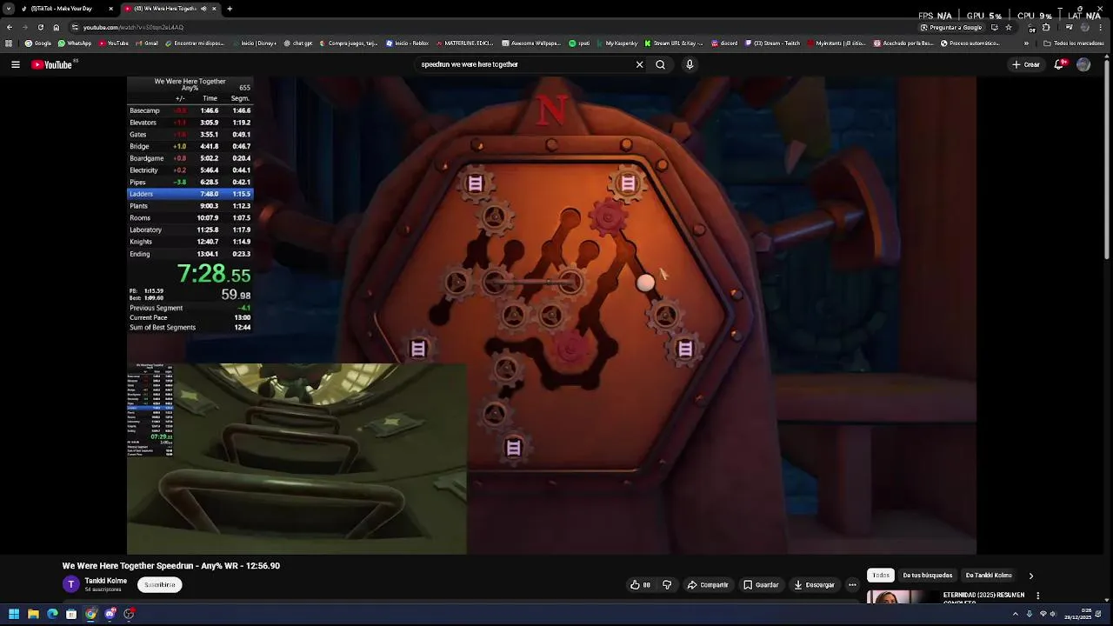The height and width of the screenshot is (626, 1113).
Task: Show hidden system tray icons
Action: pos(1015,614)
